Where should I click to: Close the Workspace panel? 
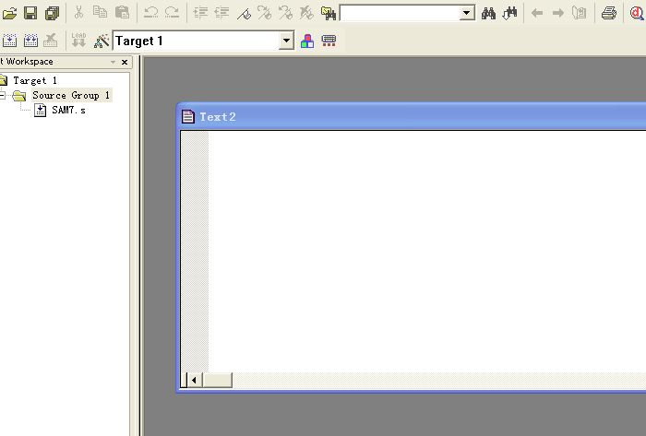click(x=125, y=62)
